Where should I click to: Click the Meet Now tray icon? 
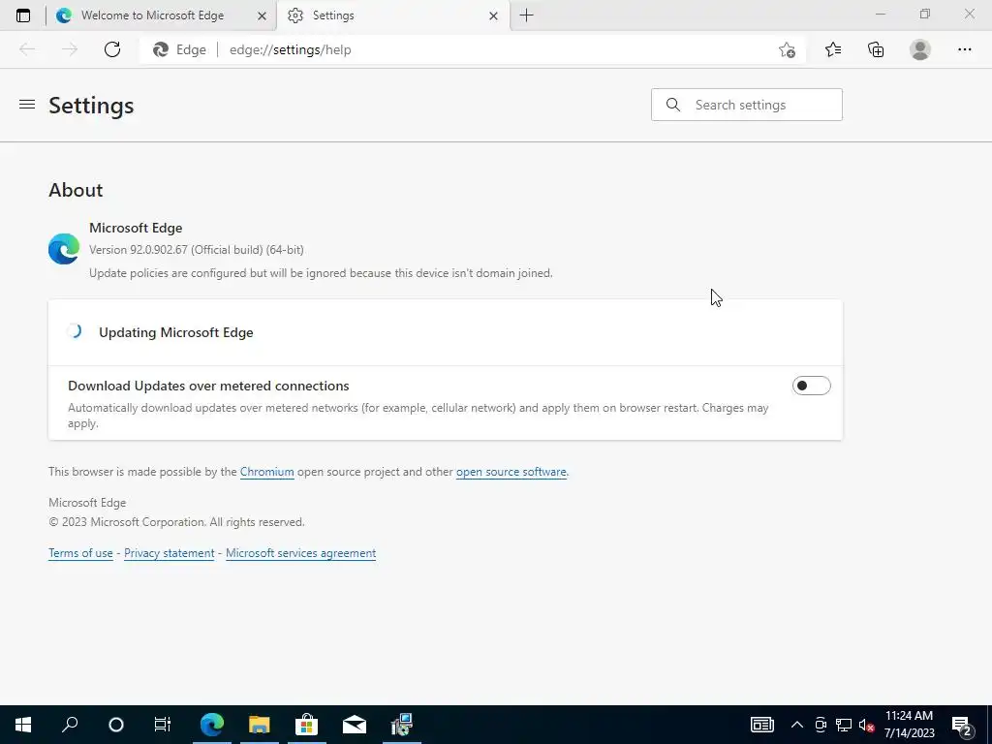click(x=821, y=725)
